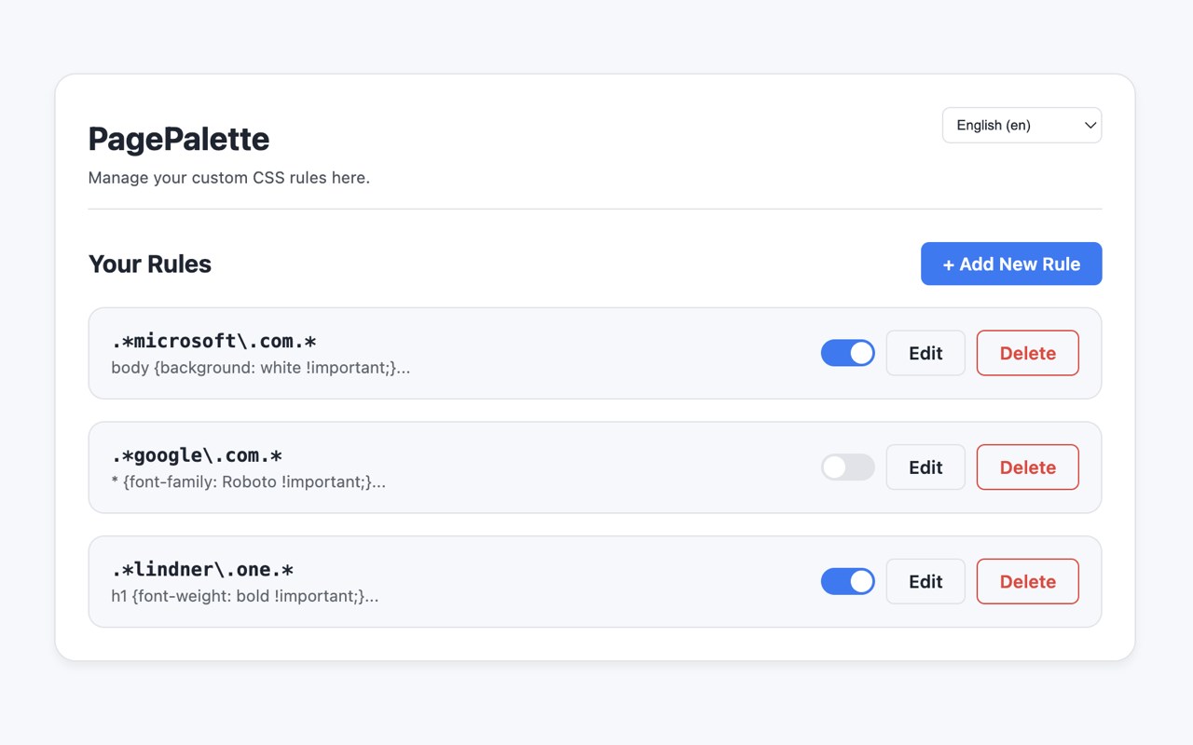Screen dimensions: 1193x745
Task: Delete the lindner.one rule
Action: pos(1027,582)
